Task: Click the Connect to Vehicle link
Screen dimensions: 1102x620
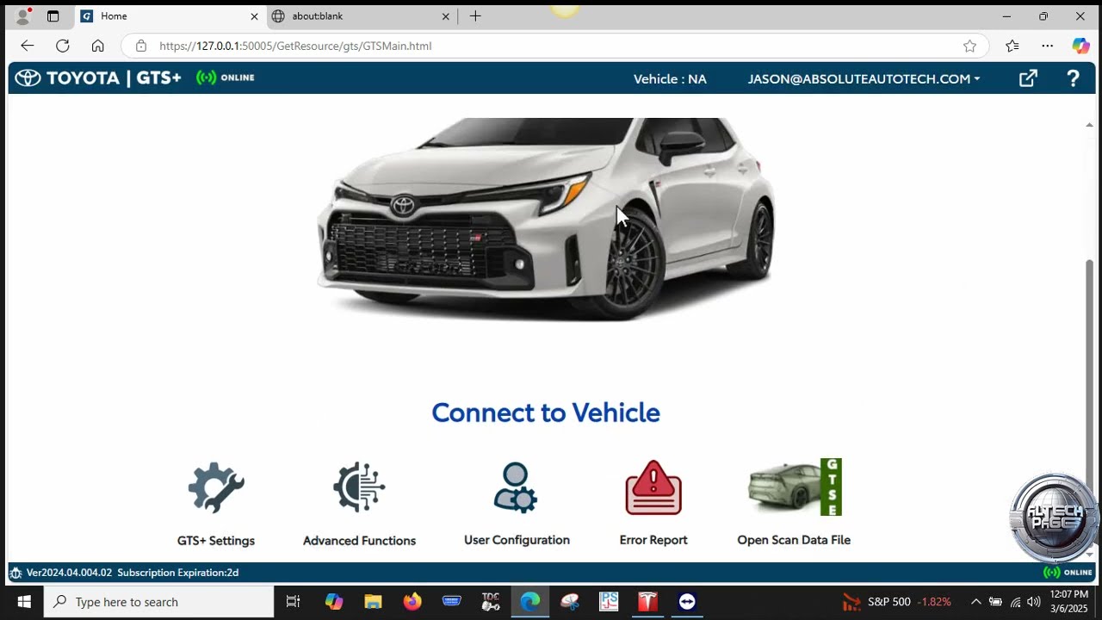Action: [x=546, y=412]
